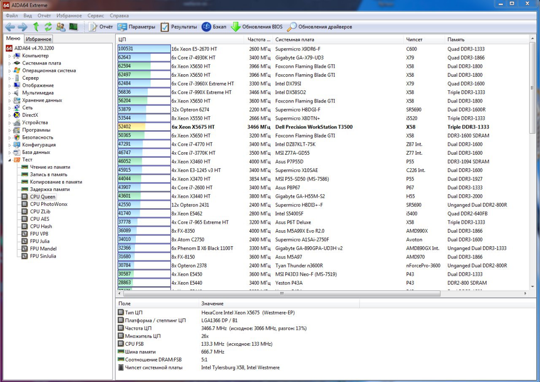Select База данных in the tree

pyautogui.click(x=36, y=152)
